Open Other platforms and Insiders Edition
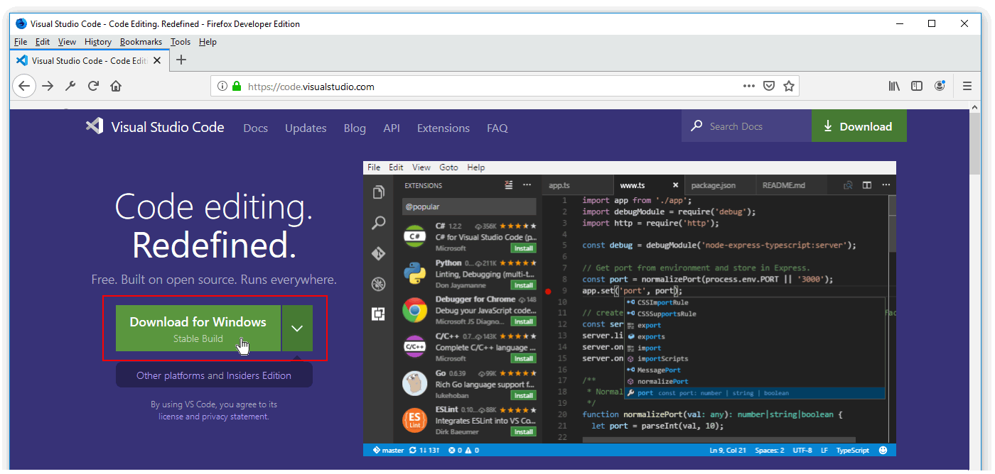The image size is (995, 474). click(x=214, y=375)
